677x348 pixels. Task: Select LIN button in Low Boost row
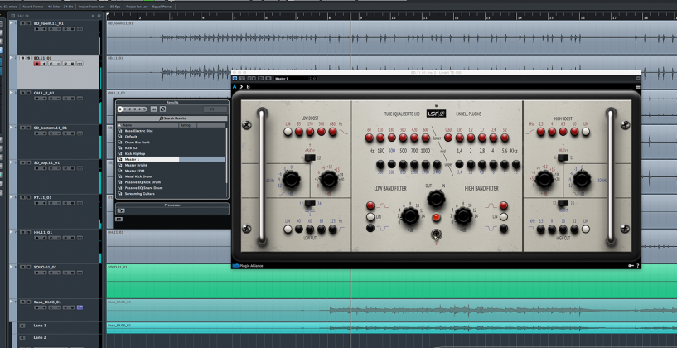[288, 132]
